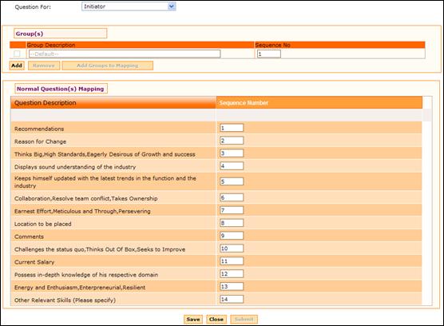Viewport: 444px width, 326px height.
Task: Tick the Default group checkbox
Action: click(x=17, y=54)
